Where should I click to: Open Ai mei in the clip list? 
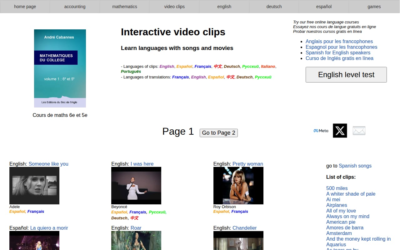point(333,199)
